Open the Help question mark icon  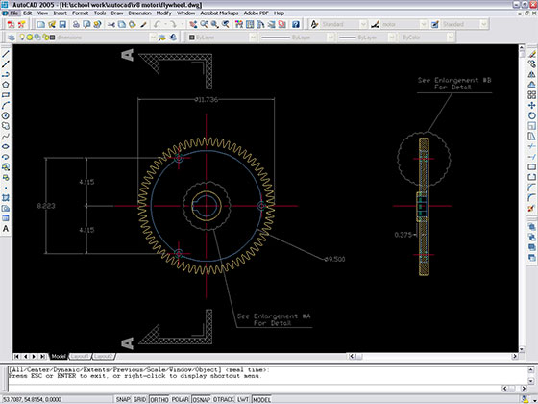point(296,24)
